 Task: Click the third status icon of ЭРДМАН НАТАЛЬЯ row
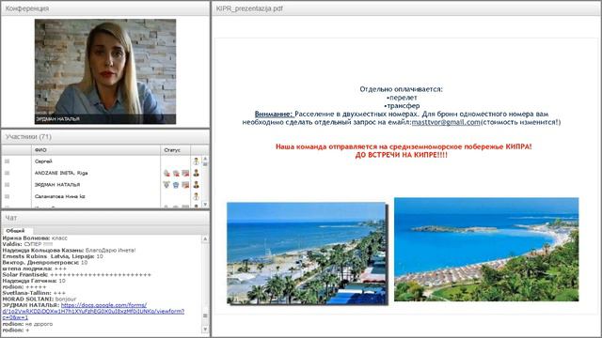point(185,185)
